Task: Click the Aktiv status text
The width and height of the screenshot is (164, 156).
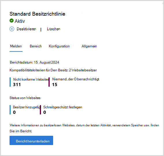Action: 20,21
